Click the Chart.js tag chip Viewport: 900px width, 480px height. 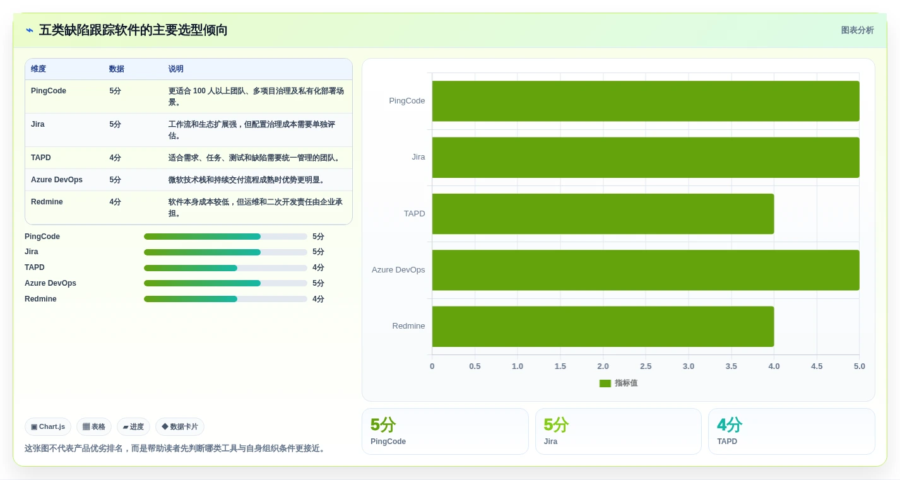[x=48, y=427]
